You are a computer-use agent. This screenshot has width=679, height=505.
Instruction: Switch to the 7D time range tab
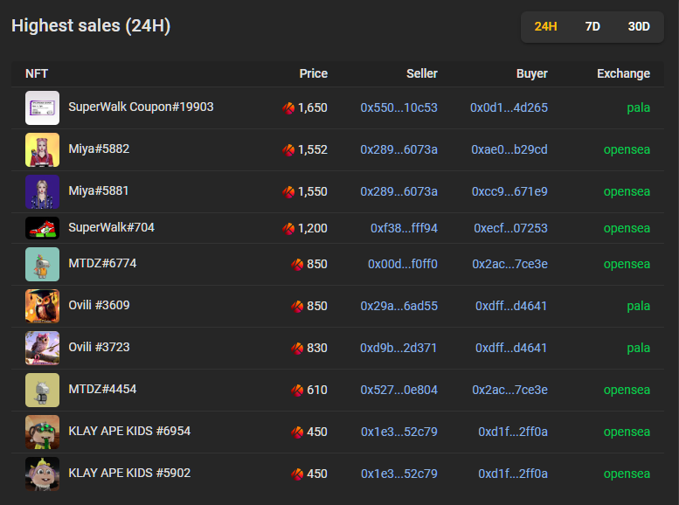[592, 26]
